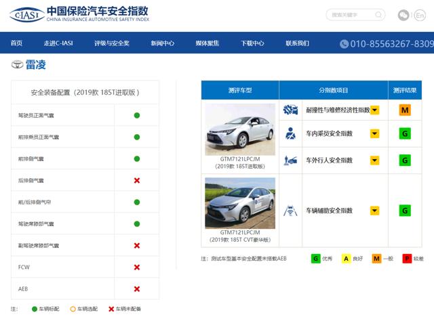Image resolution: width=434 pixels, height=323 pixels.
Task: Click green dot for 前排侧气囊
Action: coord(137,158)
